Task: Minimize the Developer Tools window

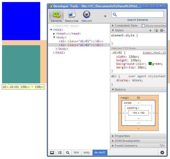Action: pos(146,6)
